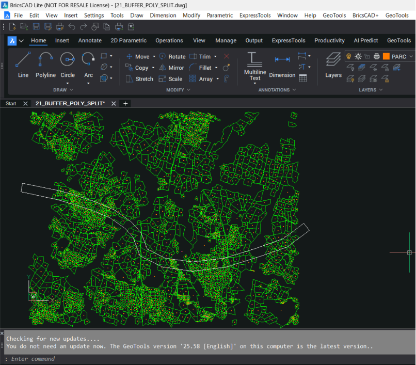Image resolution: width=416 pixels, height=365 pixels.
Task: Expand the DRAW panel chevron
Action: pyautogui.click(x=71, y=90)
